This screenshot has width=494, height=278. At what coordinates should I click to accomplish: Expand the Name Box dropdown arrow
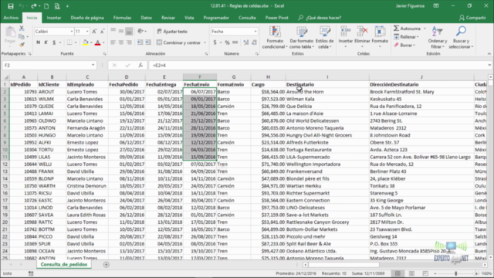[93, 65]
